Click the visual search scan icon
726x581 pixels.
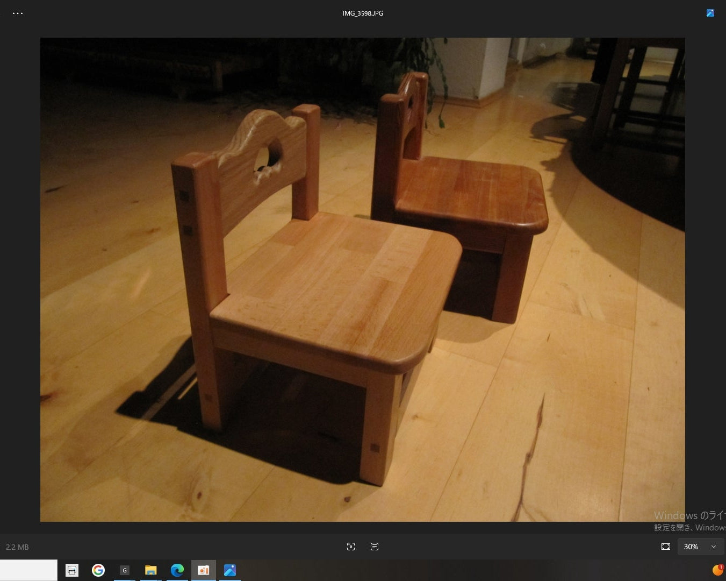pos(351,547)
